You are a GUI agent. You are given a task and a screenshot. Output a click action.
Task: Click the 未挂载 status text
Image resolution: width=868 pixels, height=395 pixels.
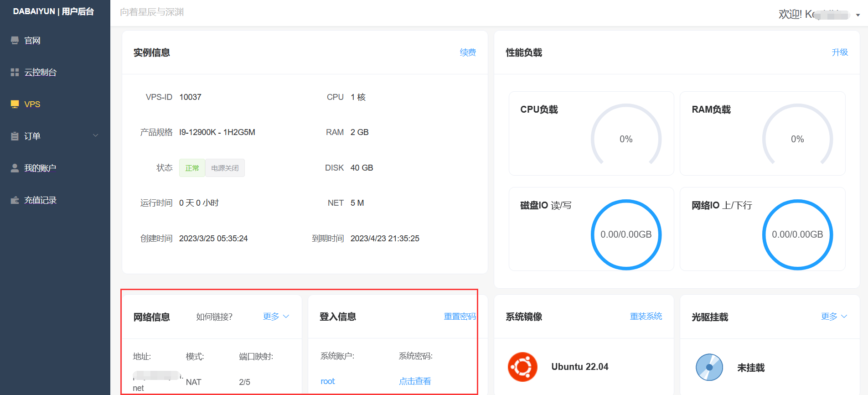point(751,368)
